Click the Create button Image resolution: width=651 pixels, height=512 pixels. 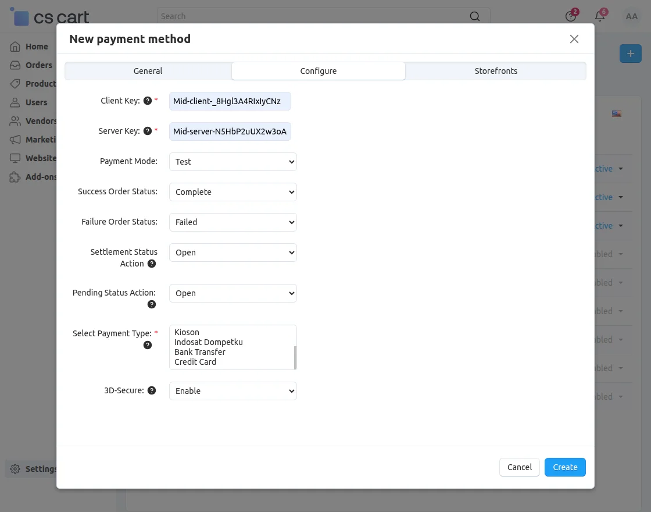pyautogui.click(x=564, y=467)
